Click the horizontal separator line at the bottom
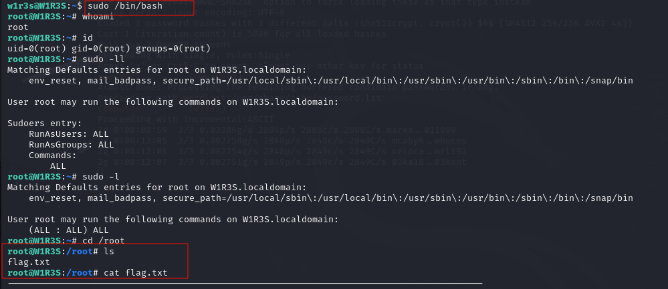668x289 pixels. [x=245, y=283]
